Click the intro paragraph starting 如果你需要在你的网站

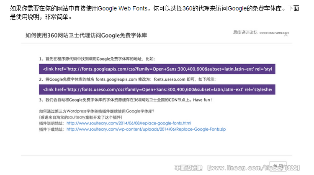(154, 13)
